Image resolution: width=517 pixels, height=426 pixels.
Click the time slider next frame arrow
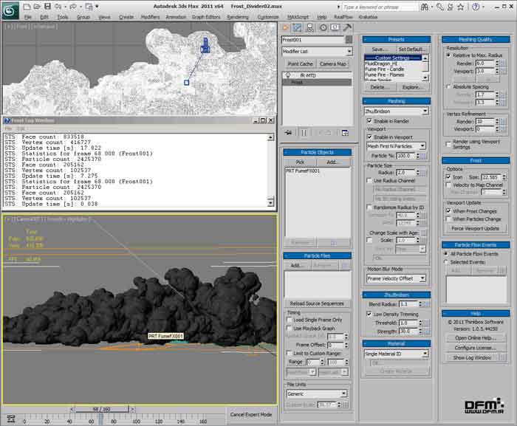click(132, 409)
